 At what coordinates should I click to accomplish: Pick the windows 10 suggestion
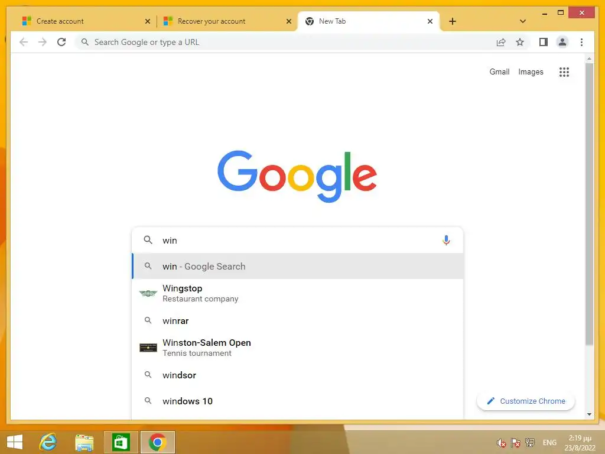[297, 401]
